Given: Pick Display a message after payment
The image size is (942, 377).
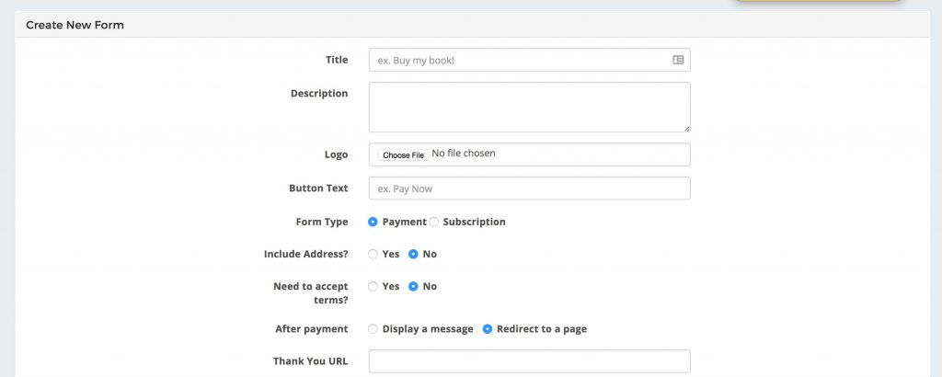Looking at the screenshot, I should 373,329.
